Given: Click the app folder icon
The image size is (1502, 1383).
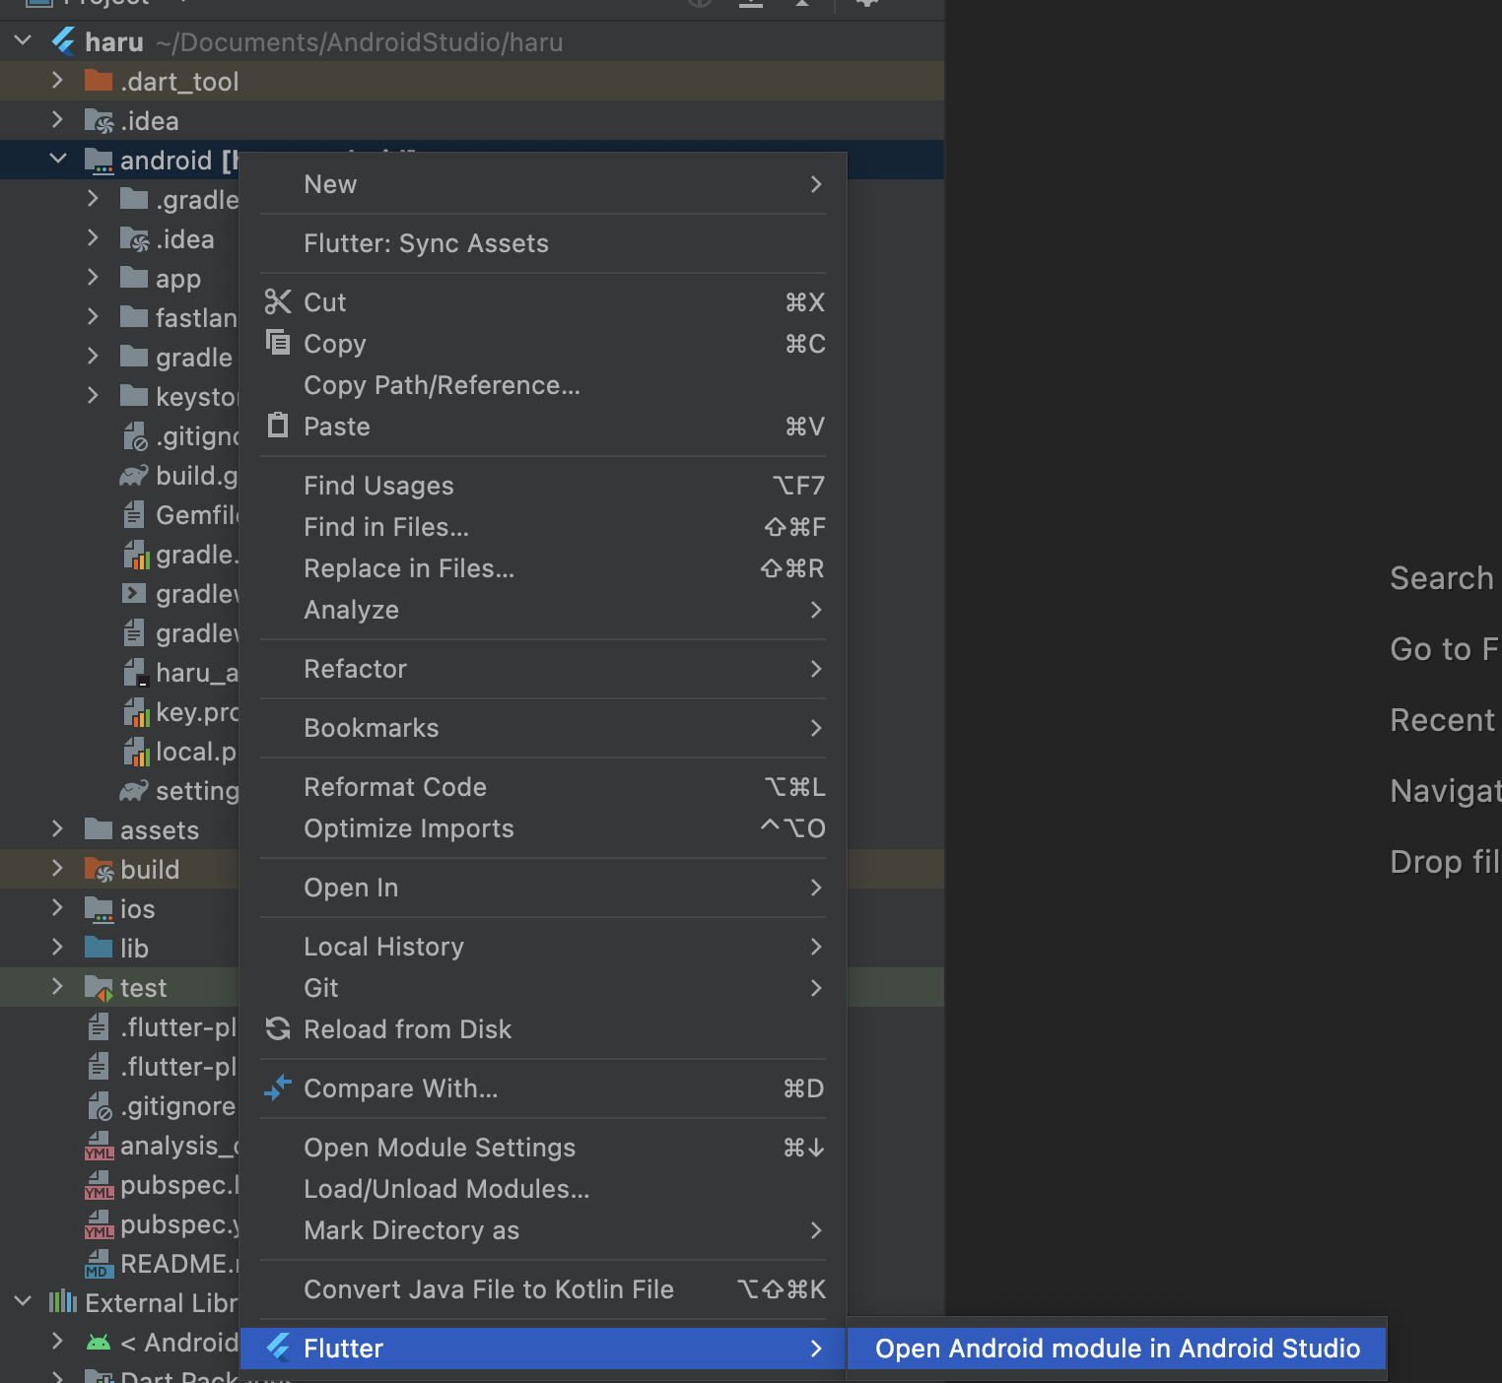Looking at the screenshot, I should 134,278.
